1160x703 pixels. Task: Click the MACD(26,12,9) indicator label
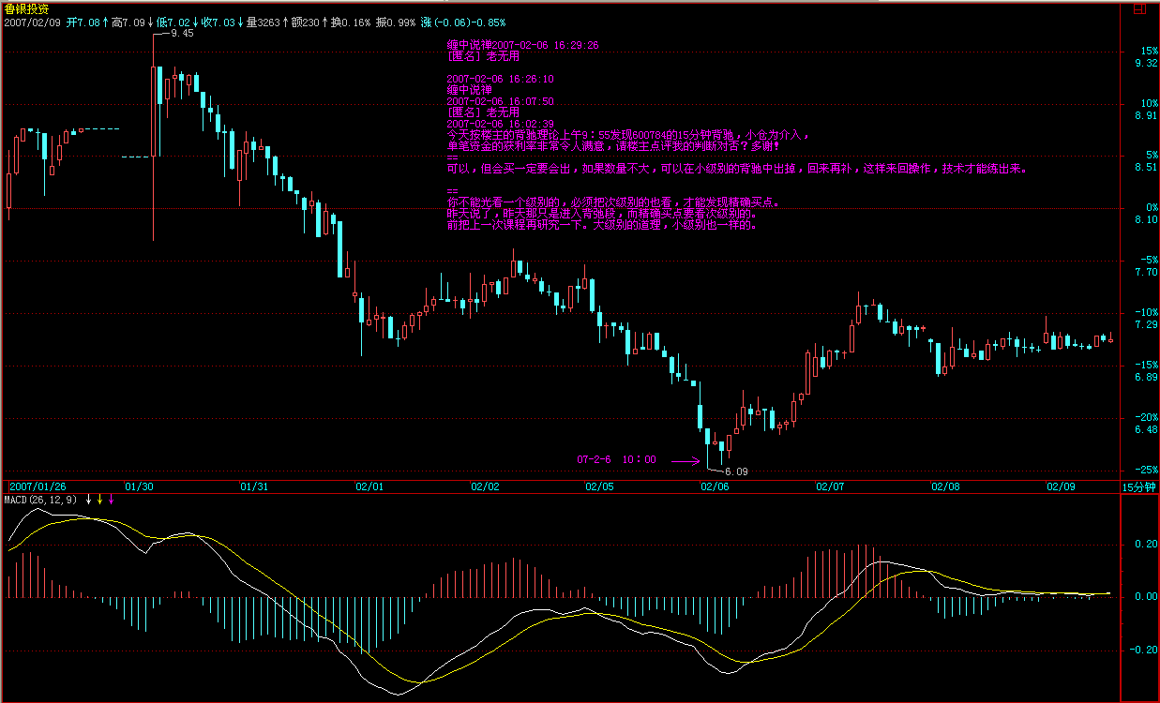pos(41,500)
